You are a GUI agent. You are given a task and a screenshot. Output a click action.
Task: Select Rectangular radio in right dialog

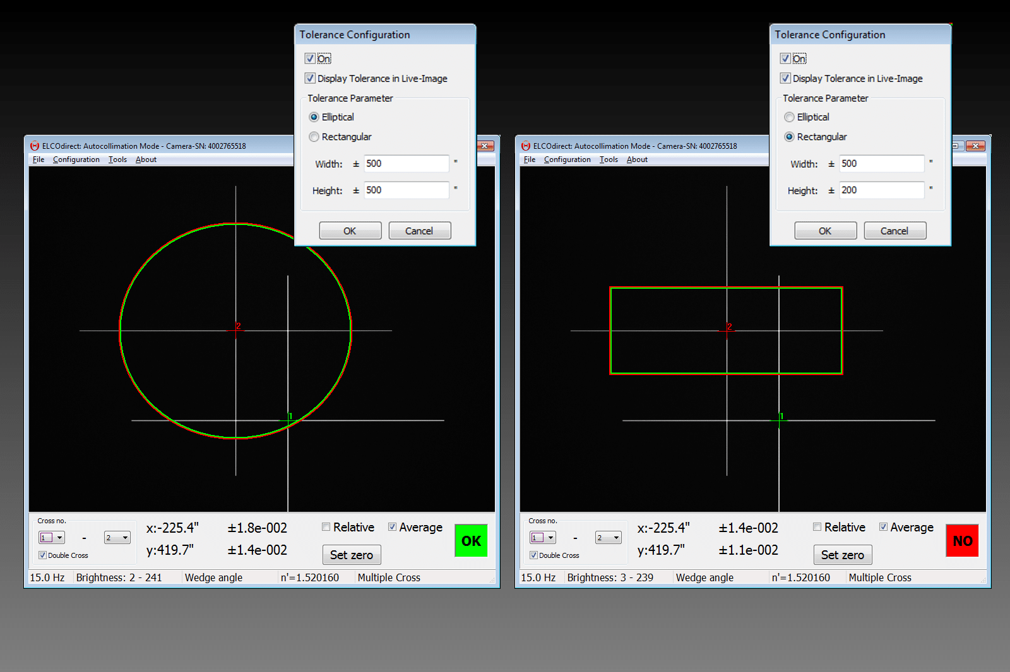[789, 137]
